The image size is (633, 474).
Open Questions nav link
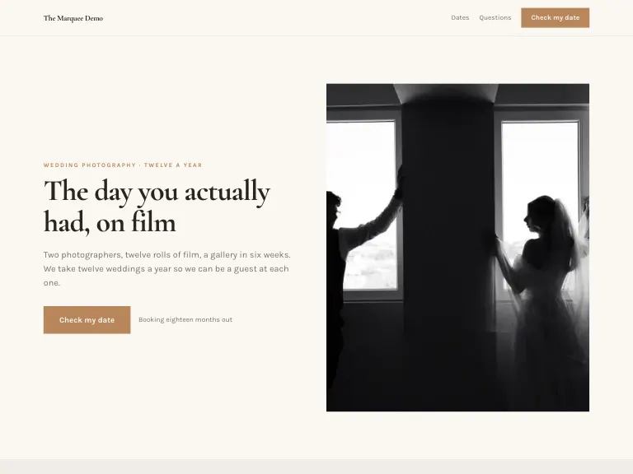(495, 18)
